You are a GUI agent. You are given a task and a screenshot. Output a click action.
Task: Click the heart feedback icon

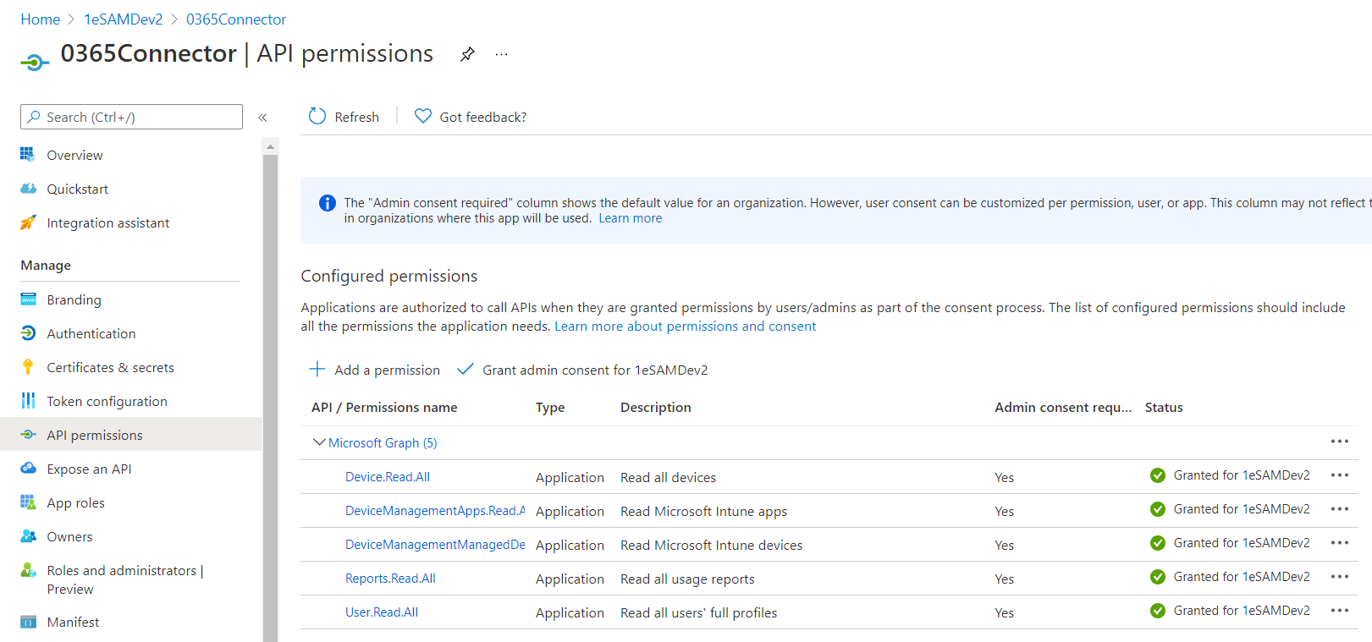tap(423, 116)
